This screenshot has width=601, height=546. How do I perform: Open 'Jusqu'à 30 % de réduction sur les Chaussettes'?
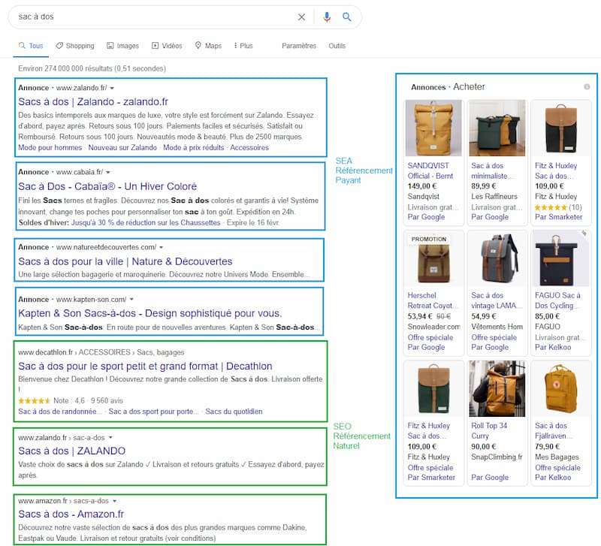(x=146, y=222)
